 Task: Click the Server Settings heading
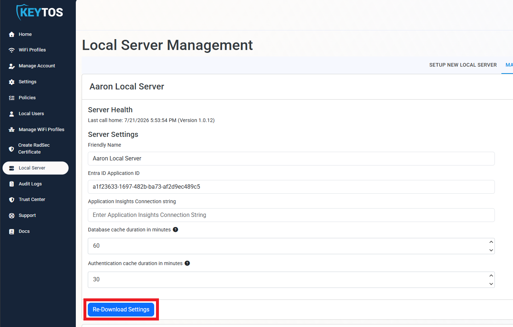click(113, 134)
